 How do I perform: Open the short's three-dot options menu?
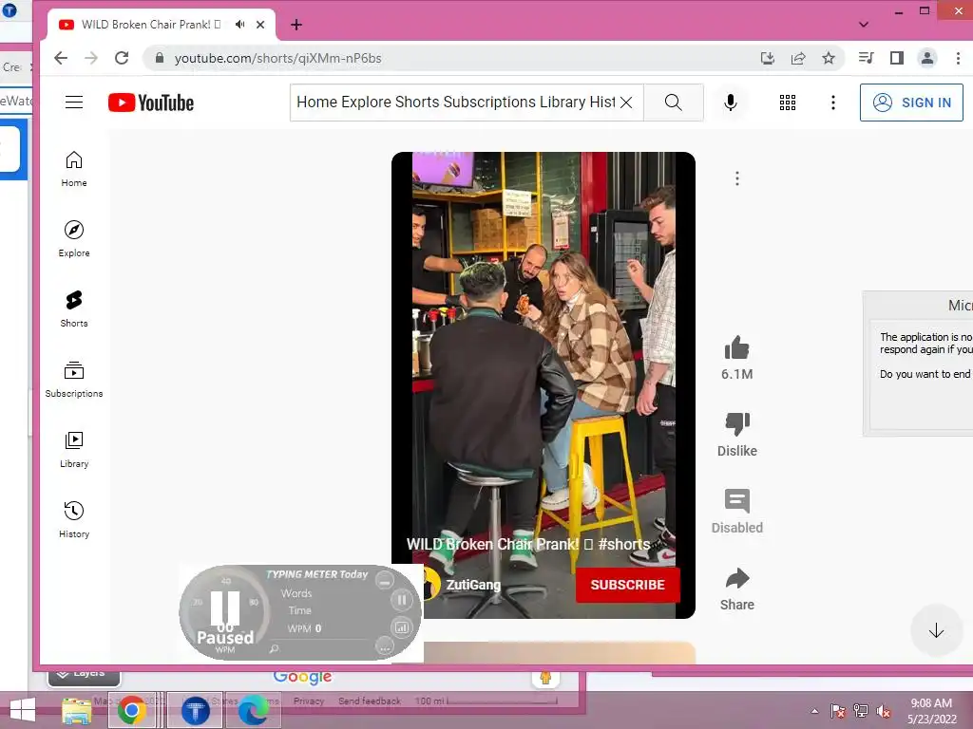click(x=736, y=179)
